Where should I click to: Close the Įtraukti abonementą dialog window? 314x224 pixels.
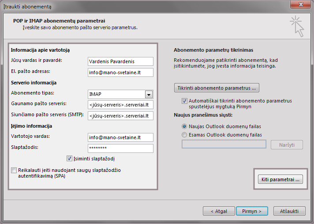click(x=301, y=6)
